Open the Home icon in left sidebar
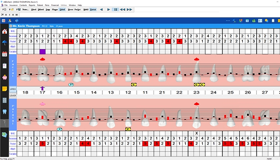280x160 pixels. point(4,32)
